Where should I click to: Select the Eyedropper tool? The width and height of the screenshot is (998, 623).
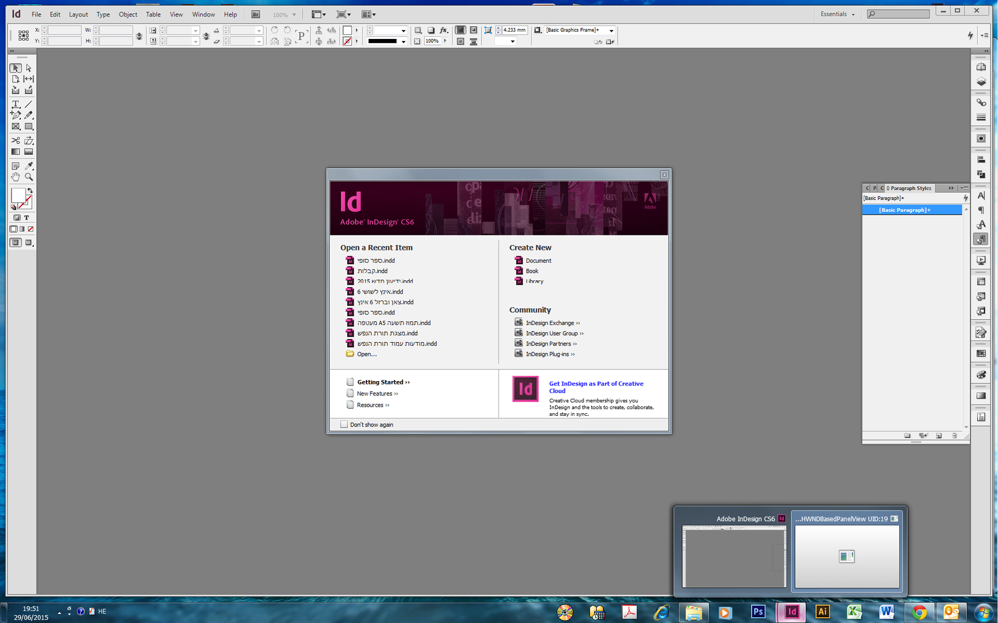tap(29, 166)
